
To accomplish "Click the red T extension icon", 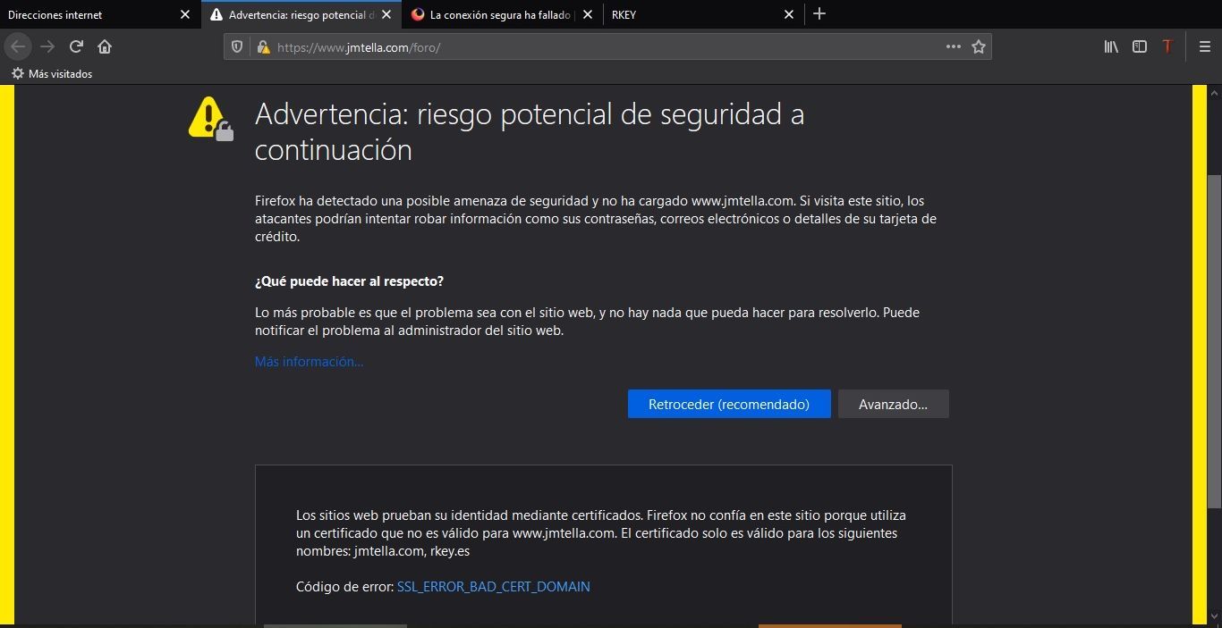I will click(x=1167, y=46).
